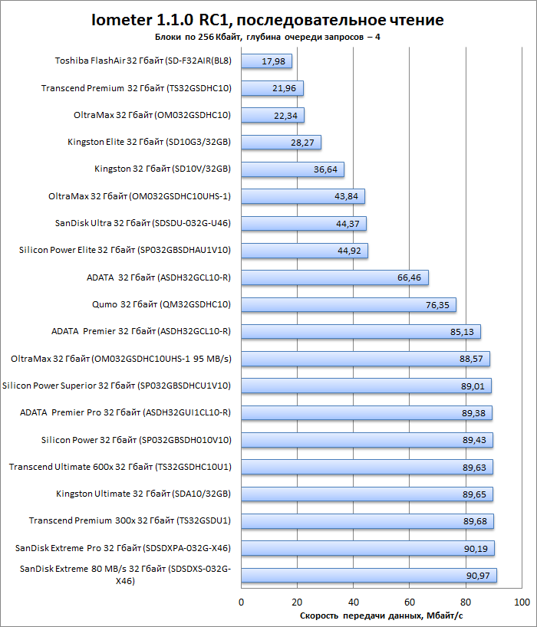Screen dimensions: 537x627
Task: Click the axis tick label 60
Action: point(410,602)
